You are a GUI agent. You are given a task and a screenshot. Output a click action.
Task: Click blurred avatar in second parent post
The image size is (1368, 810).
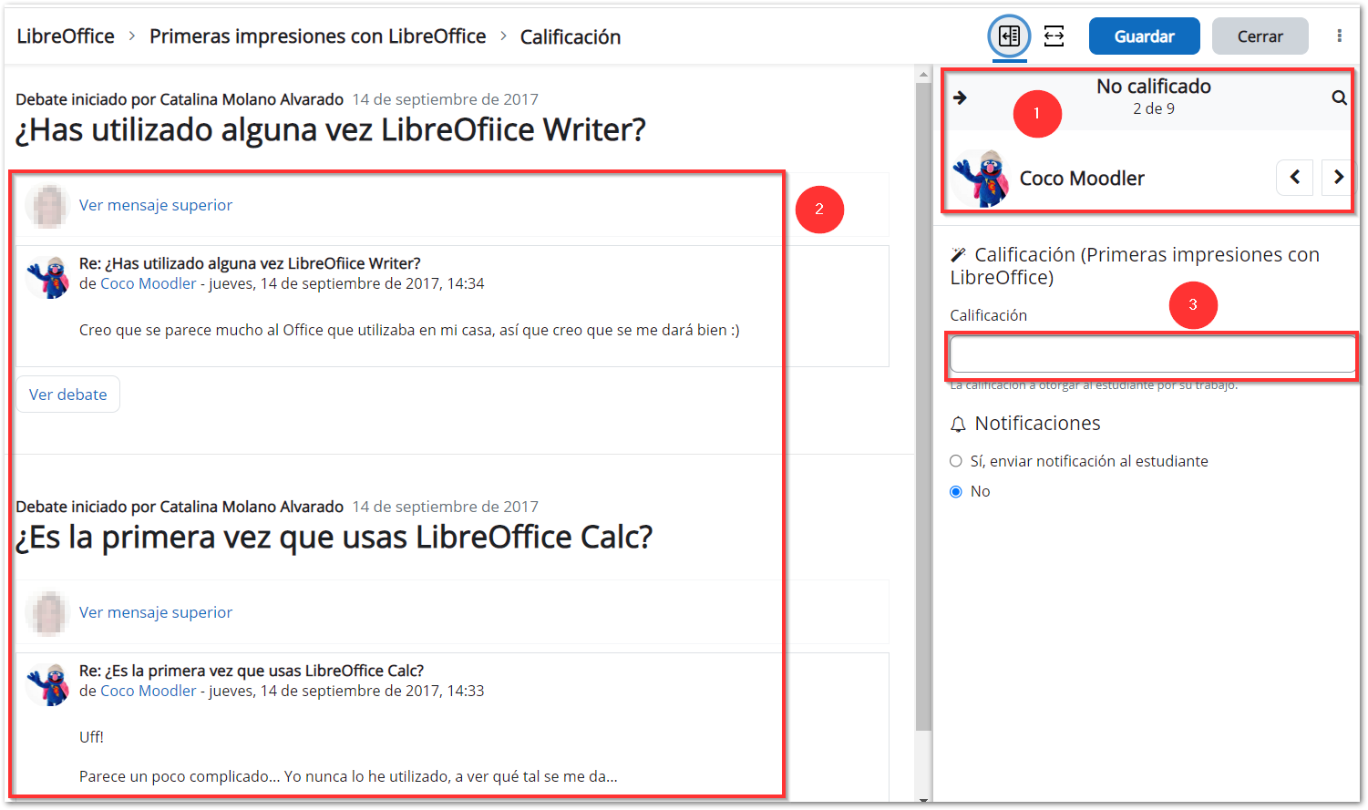48,612
